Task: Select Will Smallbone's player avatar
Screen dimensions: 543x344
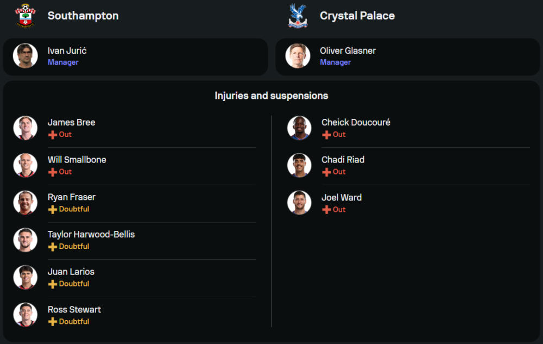Action: coord(26,165)
